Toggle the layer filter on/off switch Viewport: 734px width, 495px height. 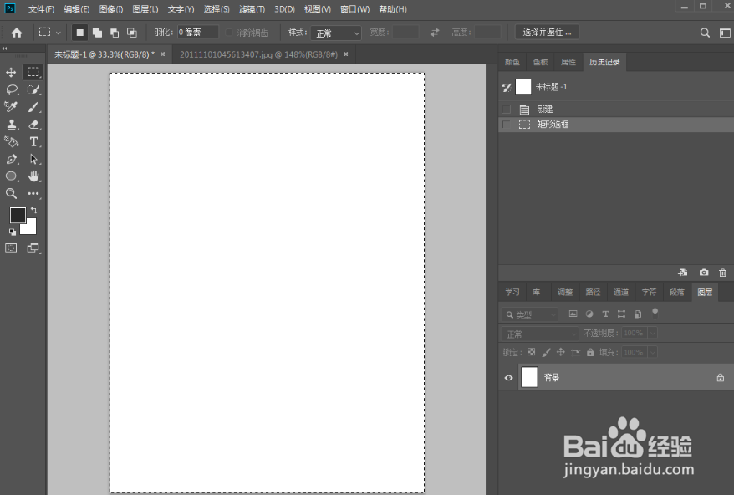click(655, 313)
